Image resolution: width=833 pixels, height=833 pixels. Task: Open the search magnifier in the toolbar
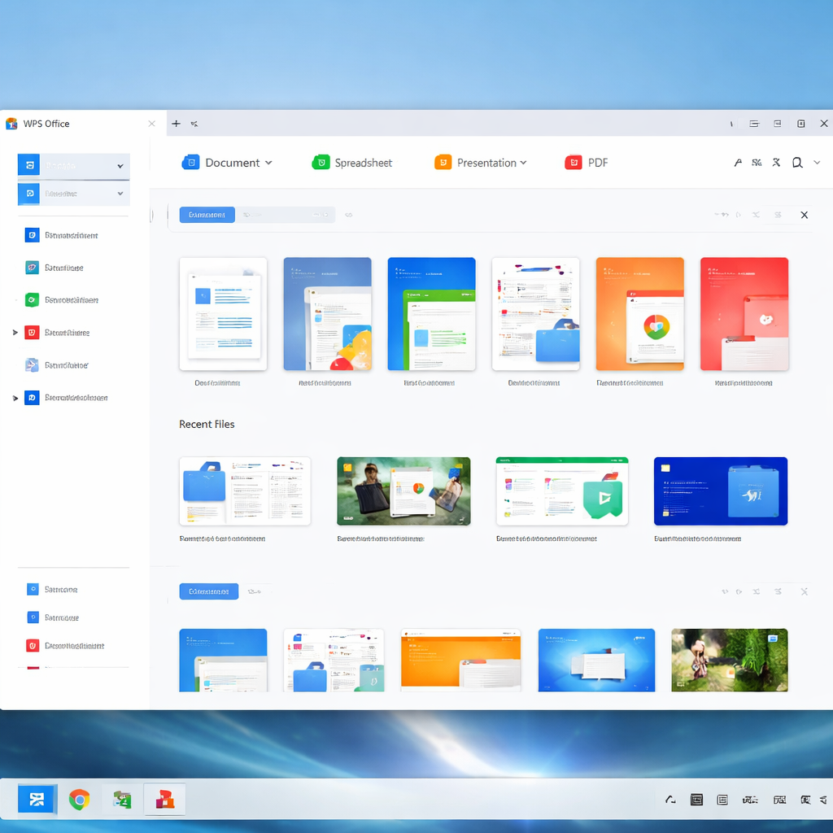tap(798, 162)
